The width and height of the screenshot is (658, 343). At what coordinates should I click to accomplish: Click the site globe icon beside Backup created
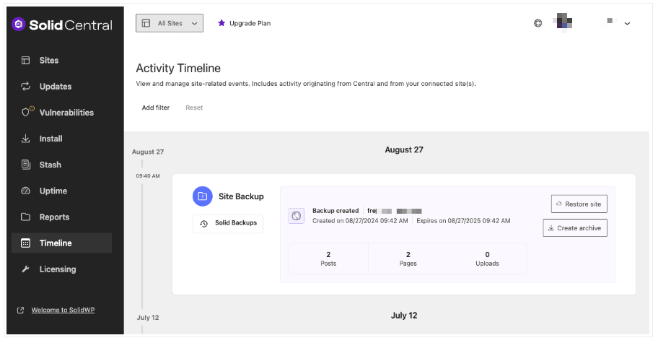tap(297, 216)
